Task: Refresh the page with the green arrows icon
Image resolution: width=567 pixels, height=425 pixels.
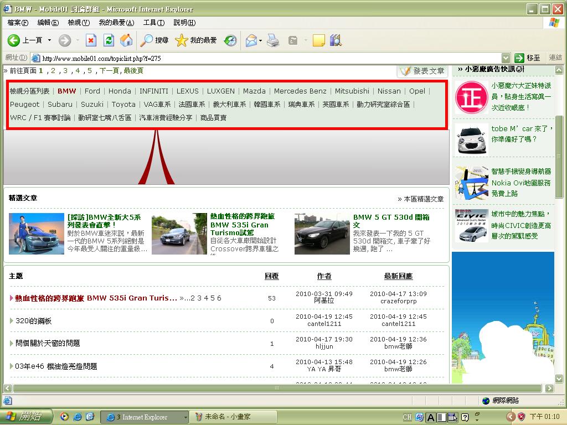Action: [x=109, y=40]
